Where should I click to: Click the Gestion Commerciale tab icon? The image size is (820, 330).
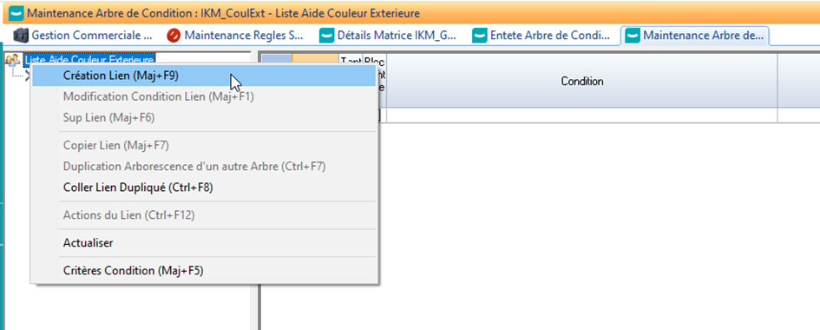point(20,36)
